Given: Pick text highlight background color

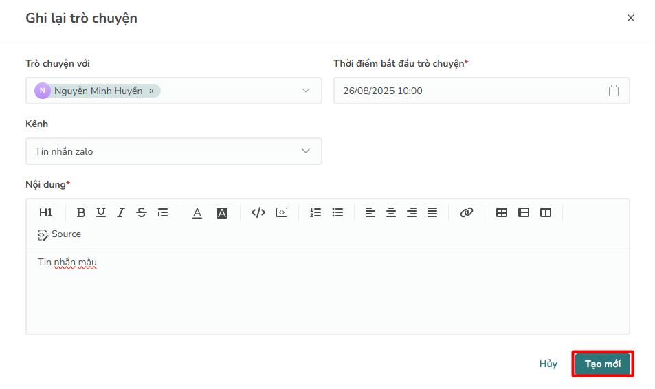Looking at the screenshot, I should (222, 213).
